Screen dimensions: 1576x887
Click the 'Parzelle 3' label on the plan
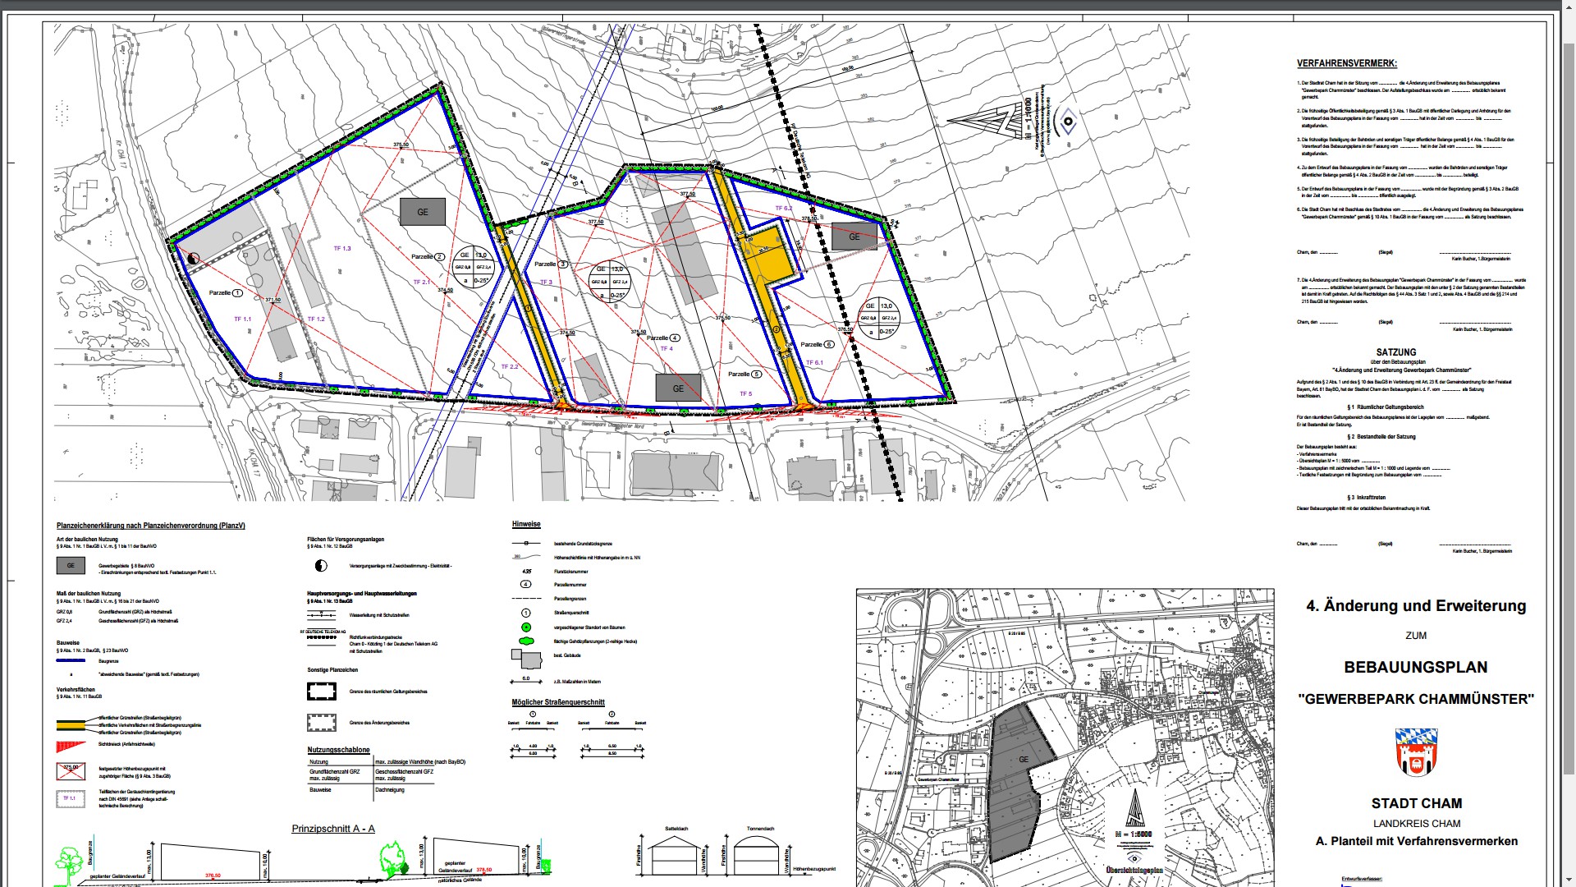click(x=551, y=264)
